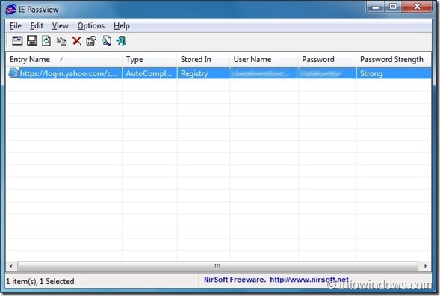Viewport: 440px width, 296px height.
Task: Close the IE PassView window
Action: point(418,7)
